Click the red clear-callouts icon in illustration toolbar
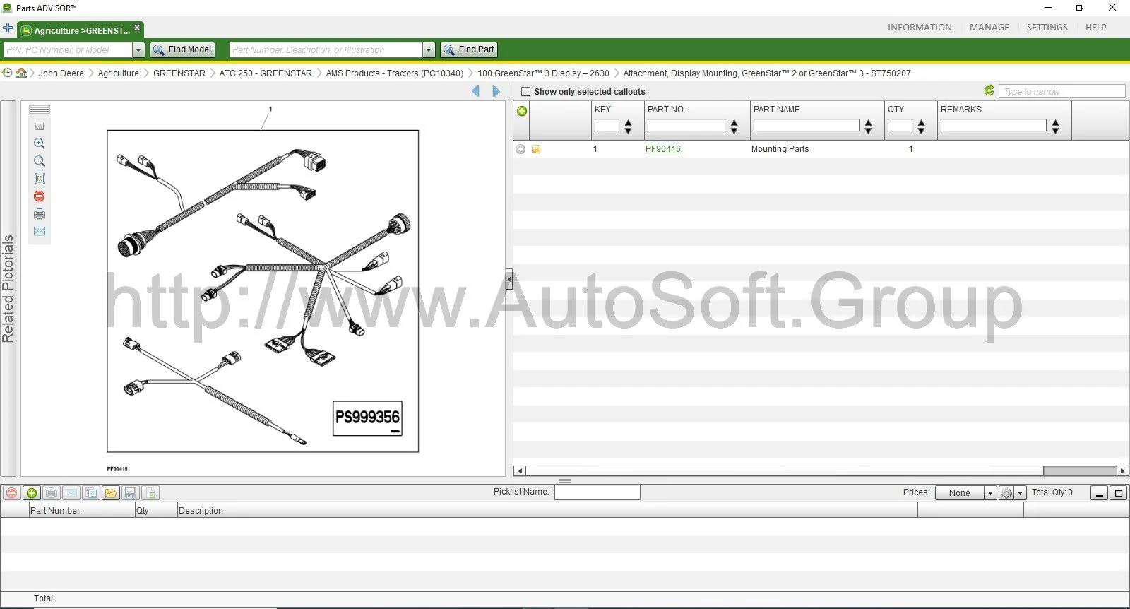Screen dimensions: 1130x609 click(40, 196)
